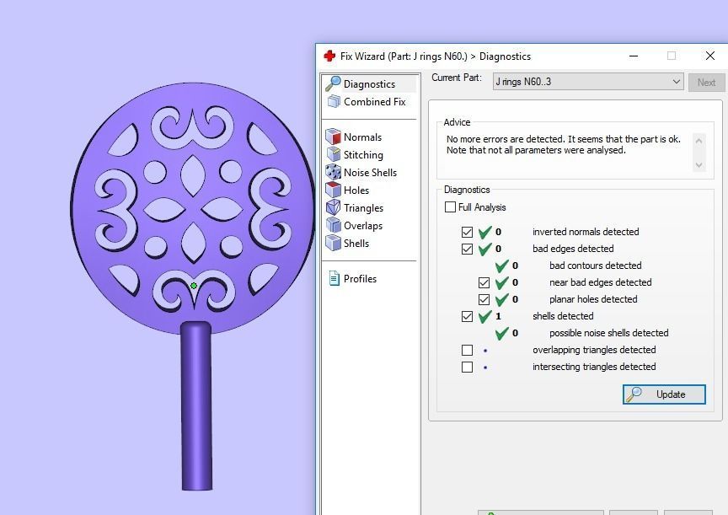The height and width of the screenshot is (515, 728).
Task: Open the Diagnostics section label
Action: 369,84
